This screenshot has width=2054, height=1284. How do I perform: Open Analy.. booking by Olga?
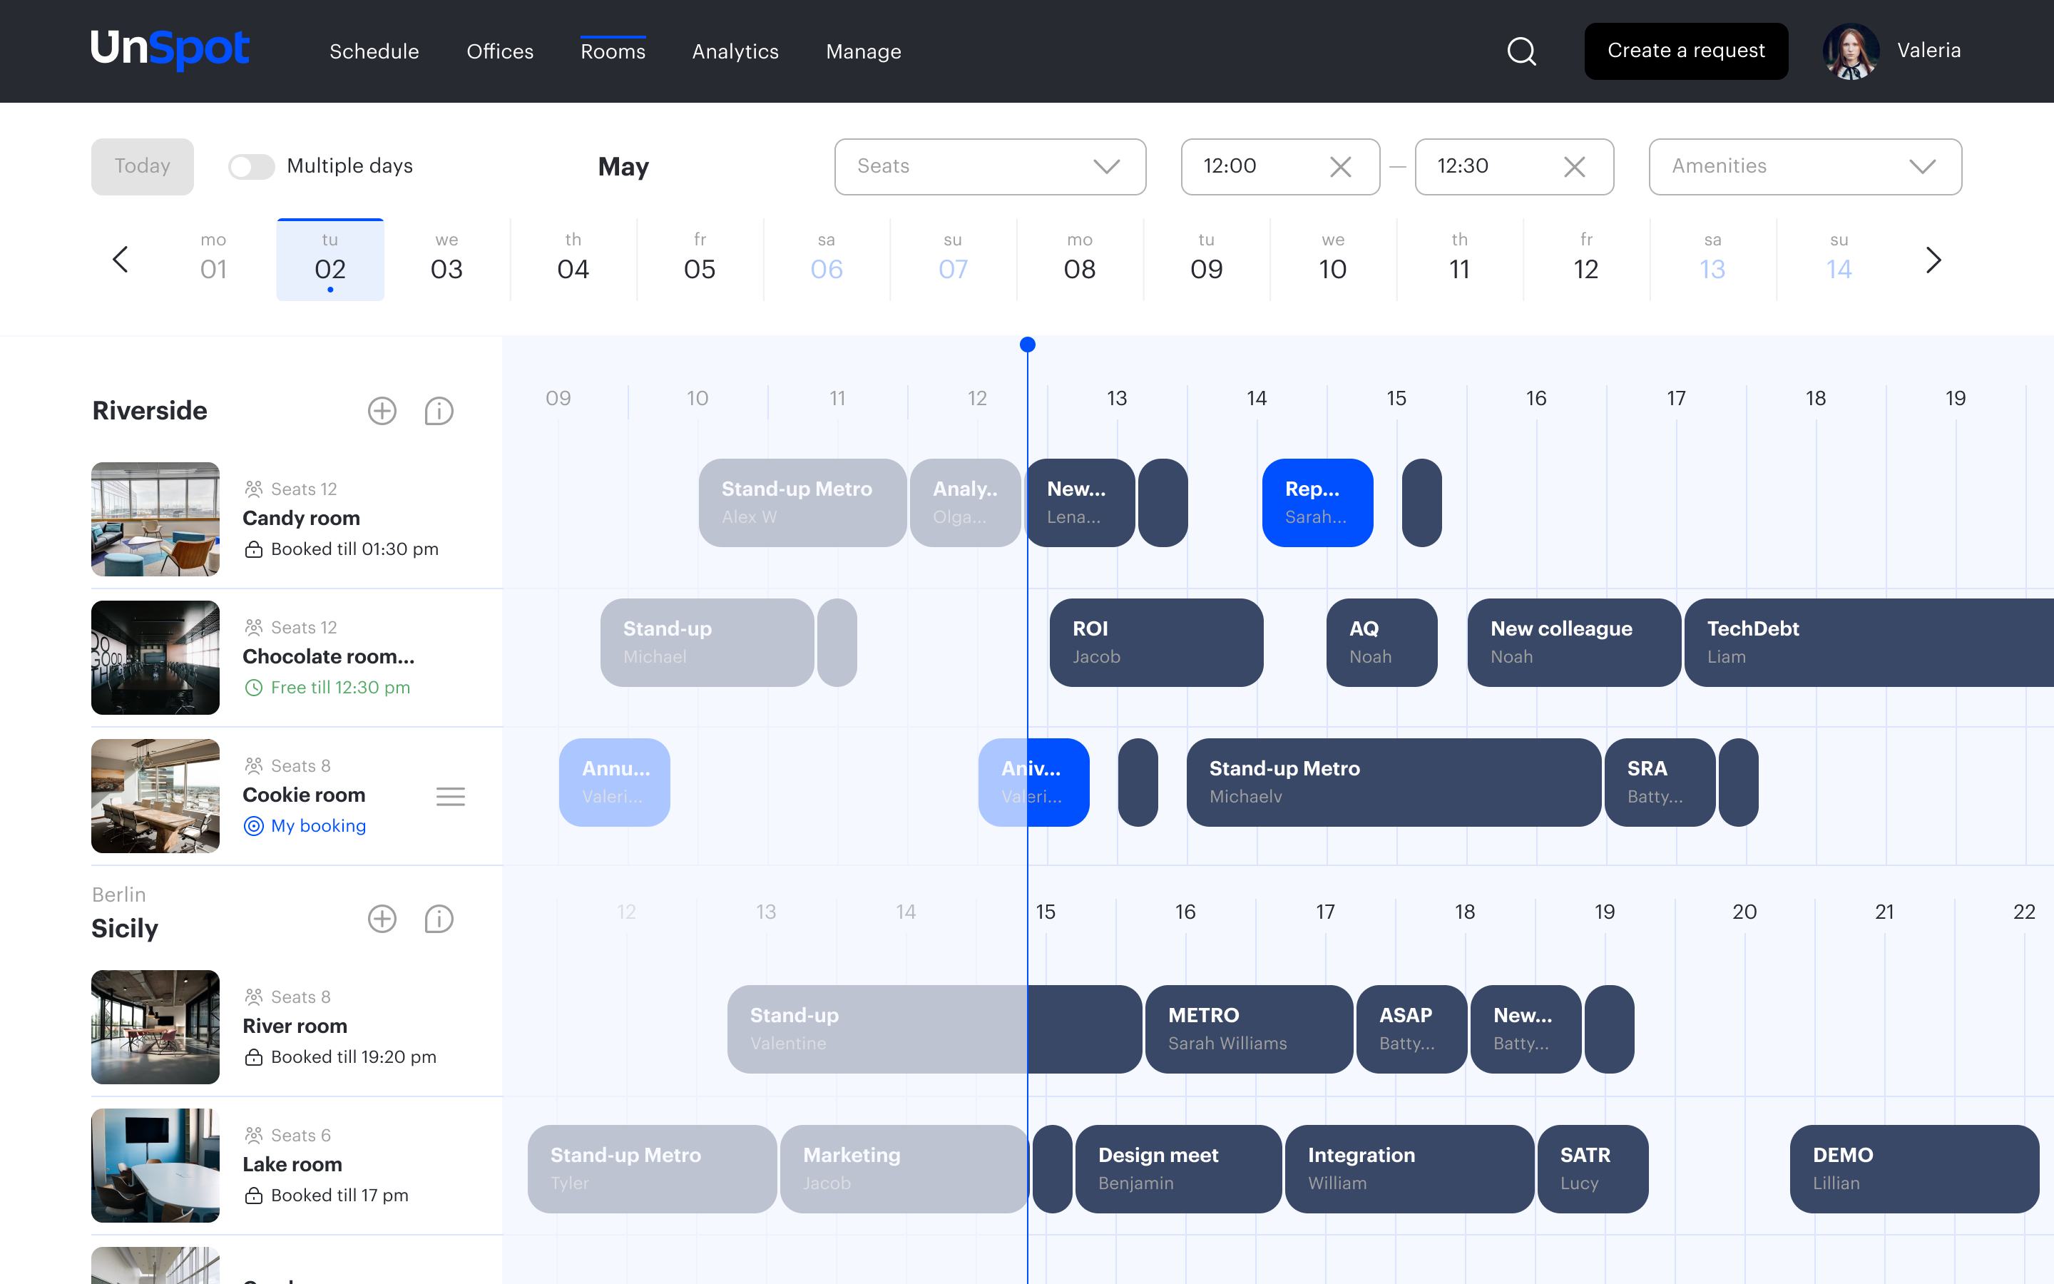[x=965, y=503]
